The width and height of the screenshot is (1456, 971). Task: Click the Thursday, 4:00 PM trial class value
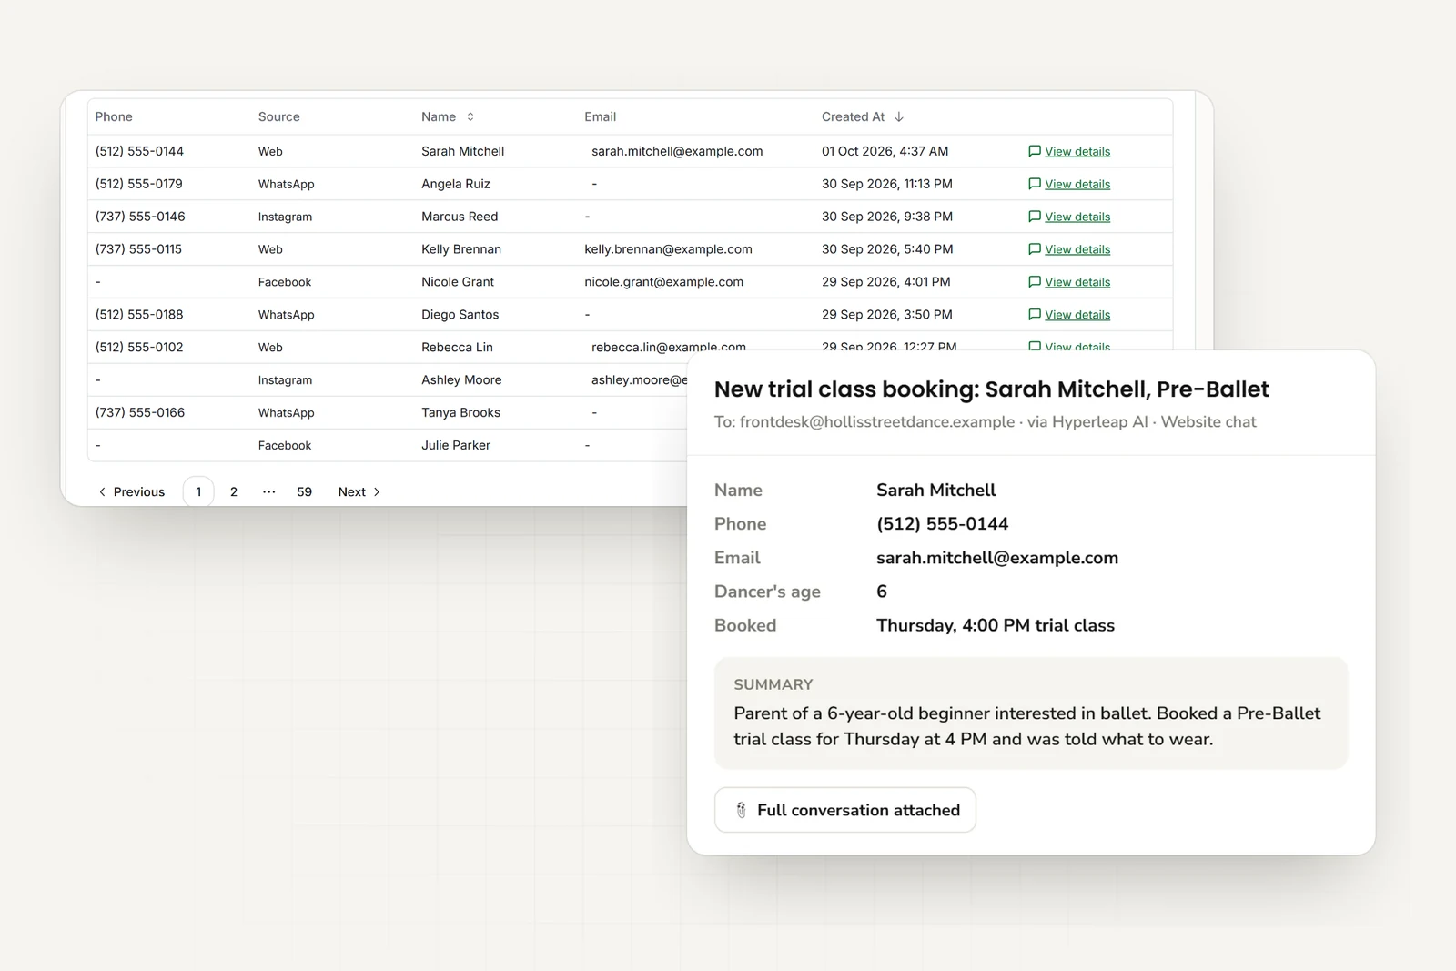click(996, 625)
